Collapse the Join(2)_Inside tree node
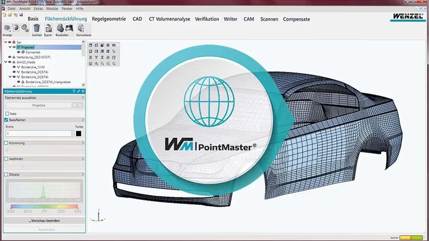 click(x=6, y=62)
